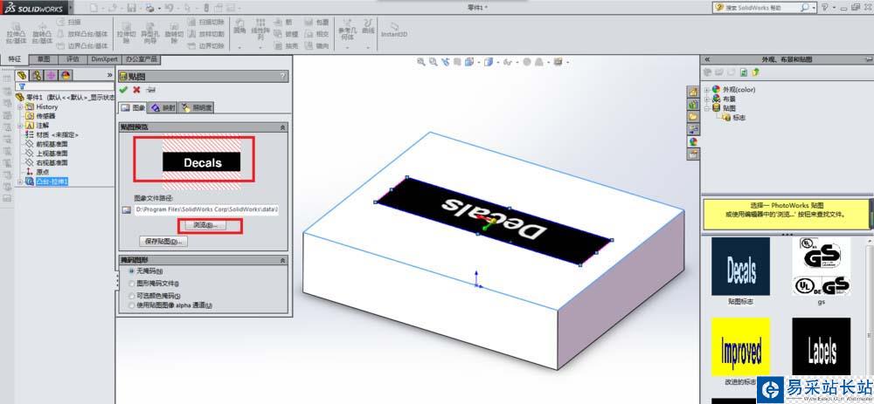Open the PropertyManager tab icon
Image resolution: width=874 pixels, height=404 pixels.
point(37,75)
